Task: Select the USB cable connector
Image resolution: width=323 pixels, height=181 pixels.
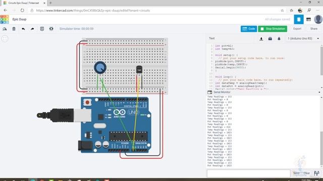Action: click(x=64, y=115)
